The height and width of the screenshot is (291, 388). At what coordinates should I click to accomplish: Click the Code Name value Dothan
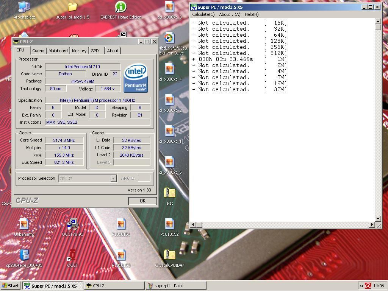pos(65,74)
